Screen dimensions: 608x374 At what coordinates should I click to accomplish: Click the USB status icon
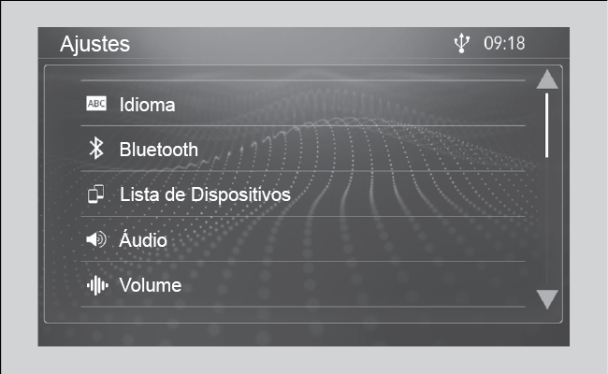pos(462,43)
